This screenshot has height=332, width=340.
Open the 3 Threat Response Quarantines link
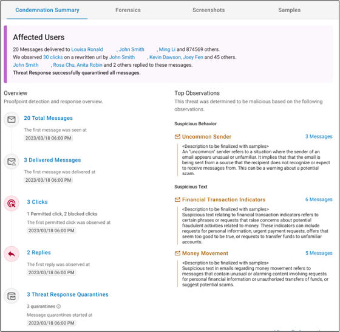tap(67, 294)
